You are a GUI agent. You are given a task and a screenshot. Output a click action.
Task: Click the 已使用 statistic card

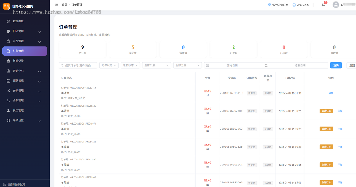pyautogui.click(x=233, y=49)
